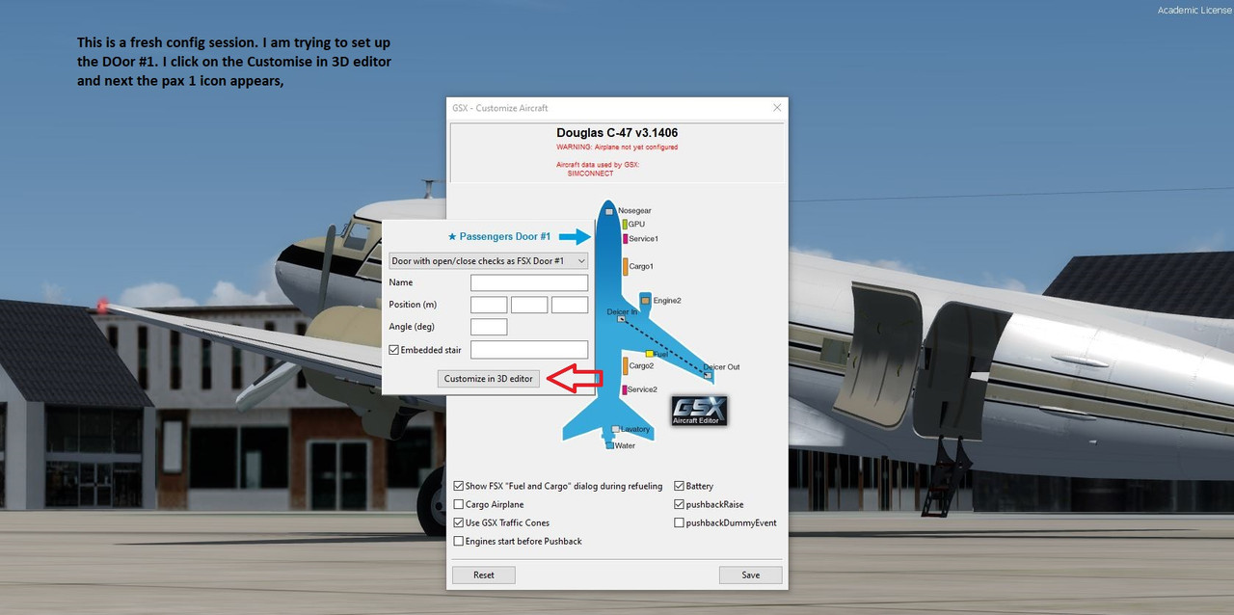Select the magenta Service1 marker
The height and width of the screenshot is (615, 1234).
(x=625, y=239)
